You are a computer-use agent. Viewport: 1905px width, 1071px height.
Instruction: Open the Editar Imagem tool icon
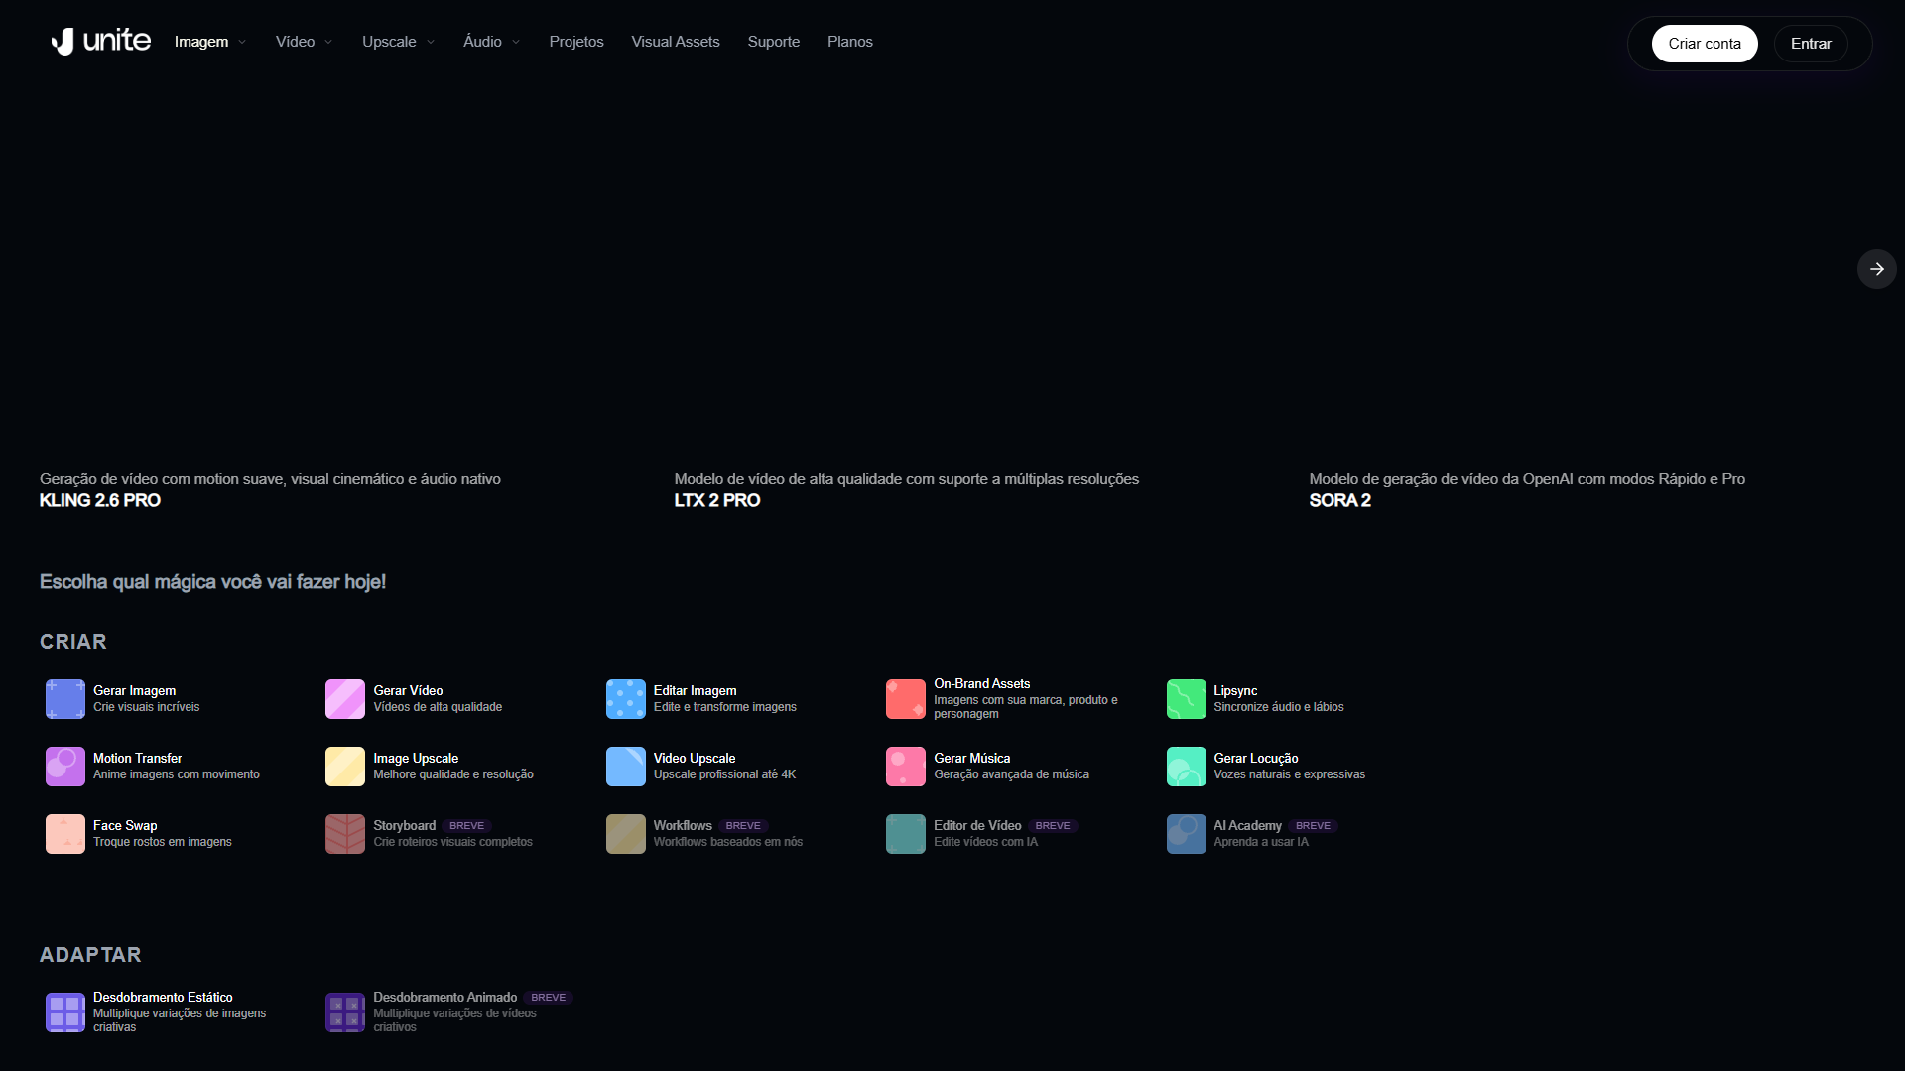point(626,699)
